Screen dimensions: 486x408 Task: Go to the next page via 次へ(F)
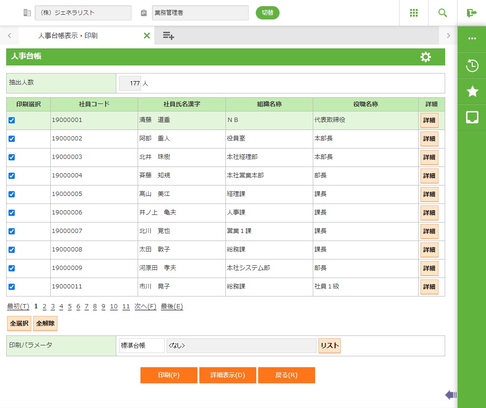tap(145, 306)
